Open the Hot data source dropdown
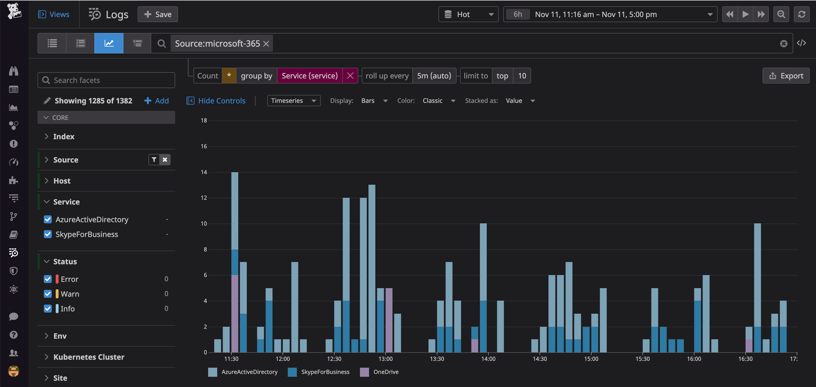Screen dimensions: 816x387 click(468, 14)
